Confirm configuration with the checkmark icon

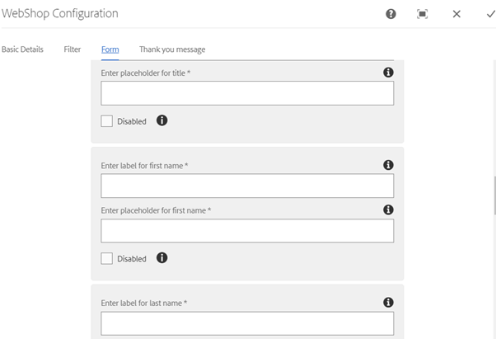(x=491, y=14)
